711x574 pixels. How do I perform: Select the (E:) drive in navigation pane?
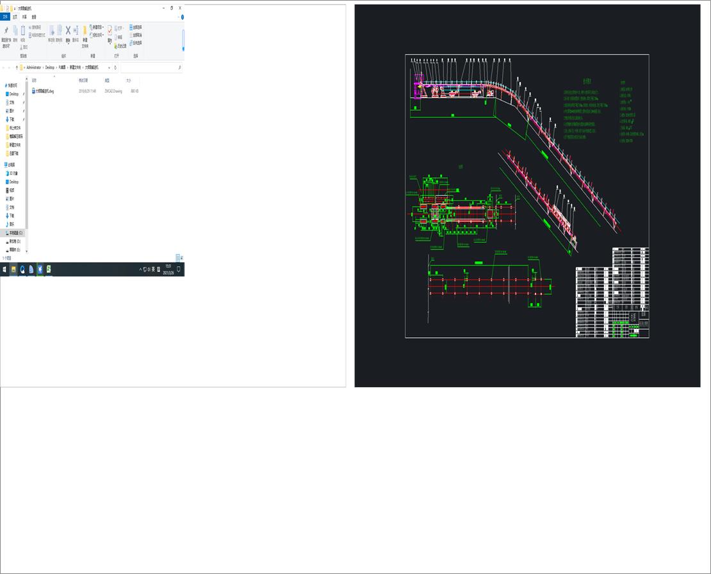(x=13, y=250)
